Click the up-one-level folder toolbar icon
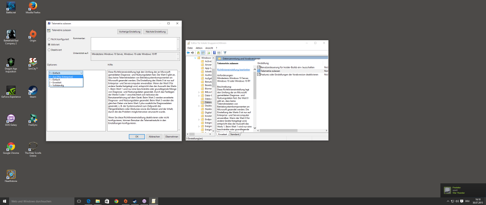Image resolution: width=486 pixels, height=205 pixels. point(198,53)
